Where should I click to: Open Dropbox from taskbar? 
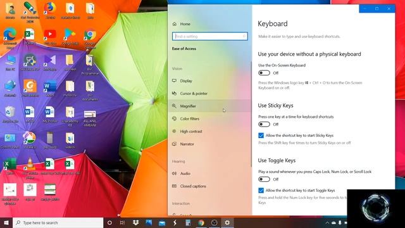click(135, 222)
